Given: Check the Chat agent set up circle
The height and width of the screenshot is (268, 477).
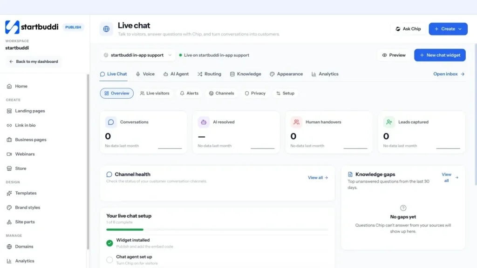Looking at the screenshot, I should [109, 260].
